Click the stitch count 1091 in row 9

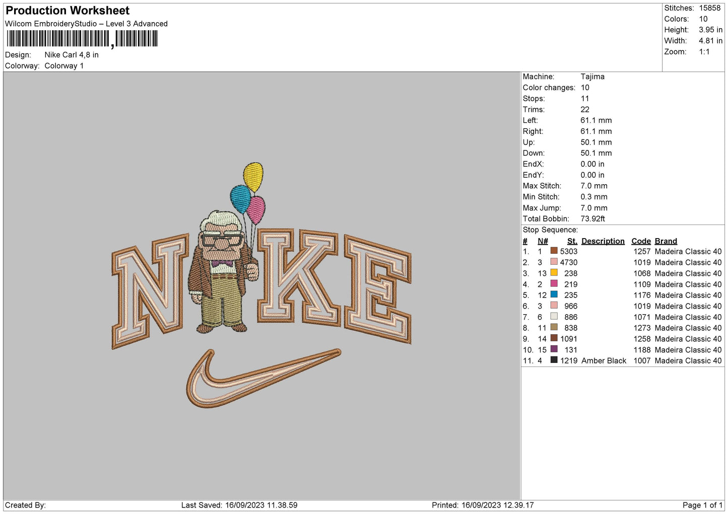click(x=569, y=339)
